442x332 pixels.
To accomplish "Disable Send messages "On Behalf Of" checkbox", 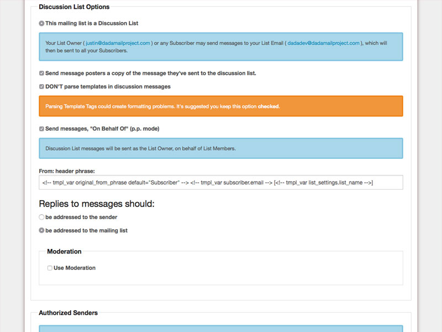I will point(42,129).
